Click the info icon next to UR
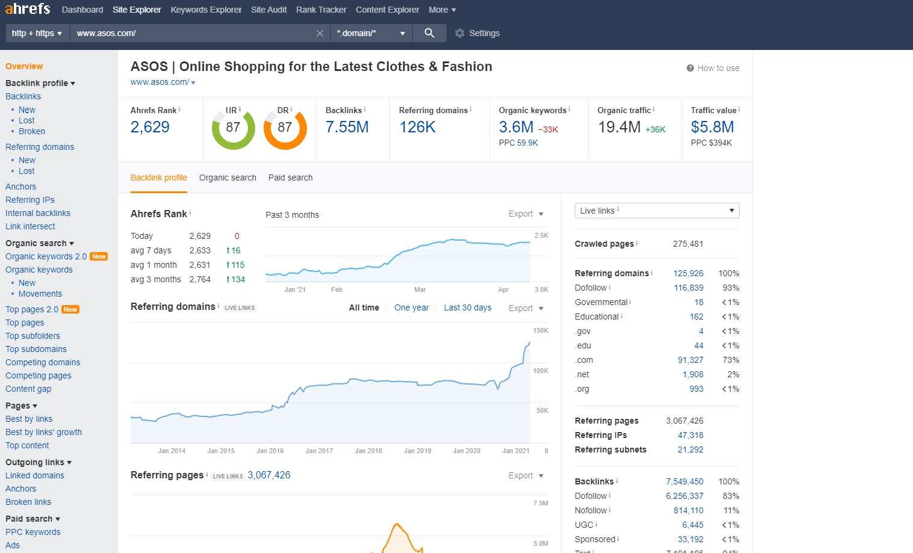 (240, 110)
